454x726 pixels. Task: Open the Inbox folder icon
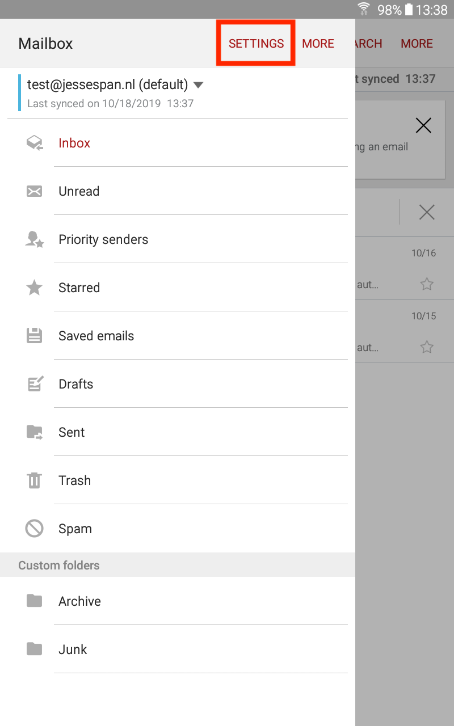point(35,143)
